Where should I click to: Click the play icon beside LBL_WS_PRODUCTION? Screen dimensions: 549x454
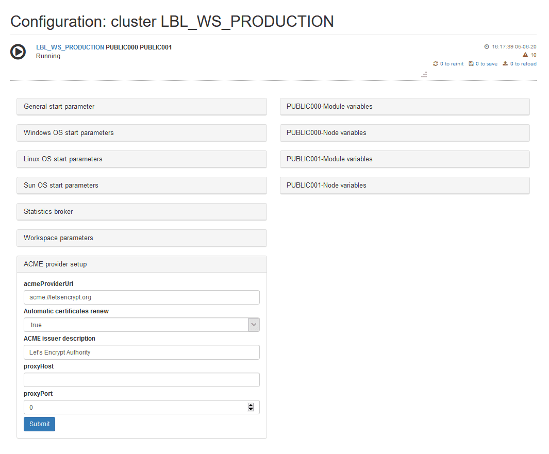[x=18, y=52]
